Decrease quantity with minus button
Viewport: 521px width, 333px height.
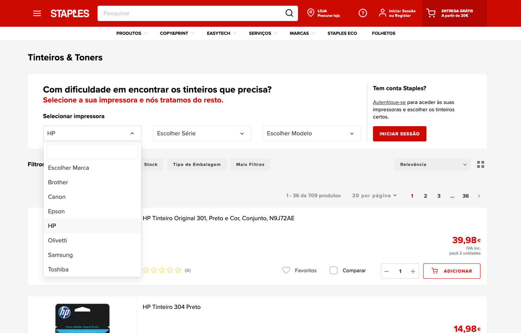[x=387, y=271]
